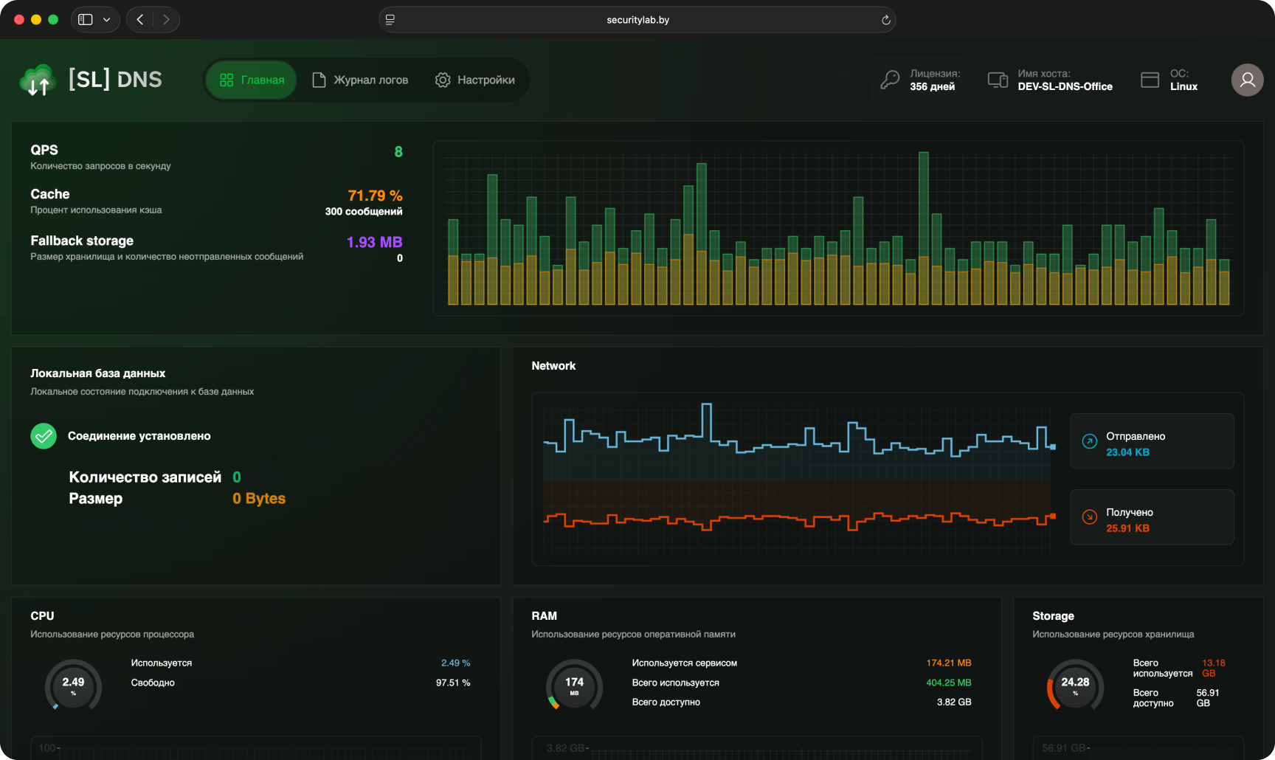Go forward with browser forward arrow

point(166,19)
